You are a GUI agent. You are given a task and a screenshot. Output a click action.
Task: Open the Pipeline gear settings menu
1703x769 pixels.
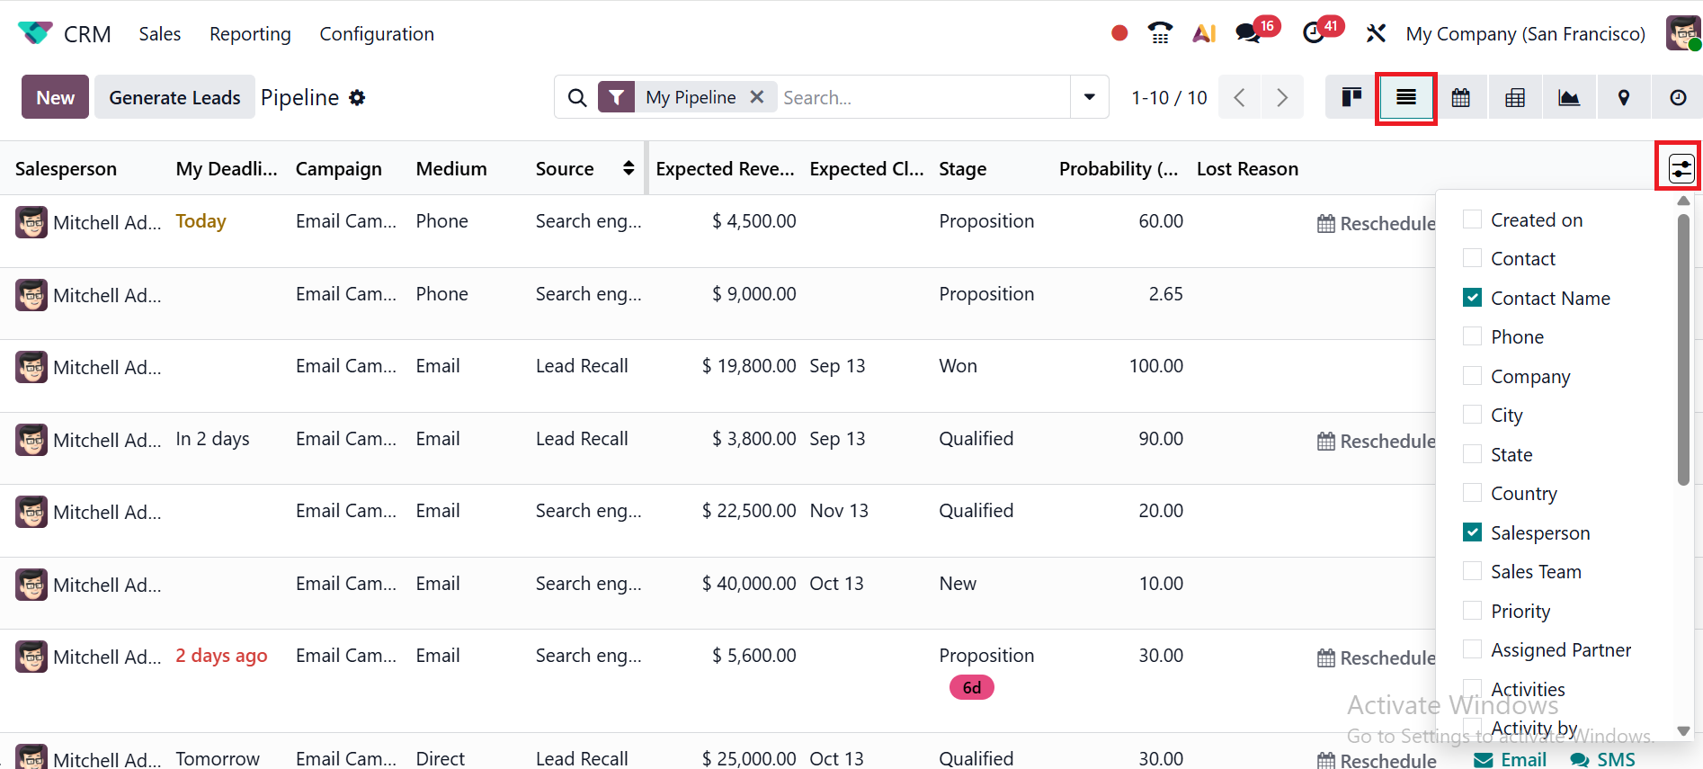click(x=357, y=97)
